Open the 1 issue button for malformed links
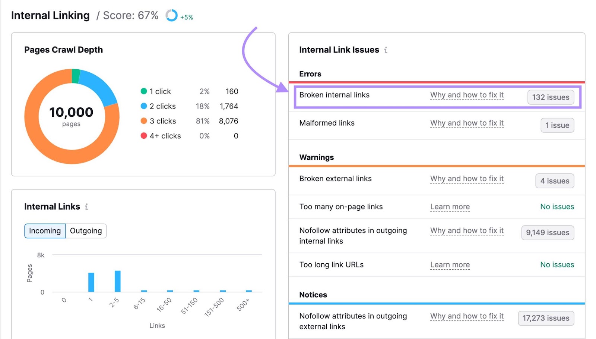The width and height of the screenshot is (596, 339). (557, 125)
